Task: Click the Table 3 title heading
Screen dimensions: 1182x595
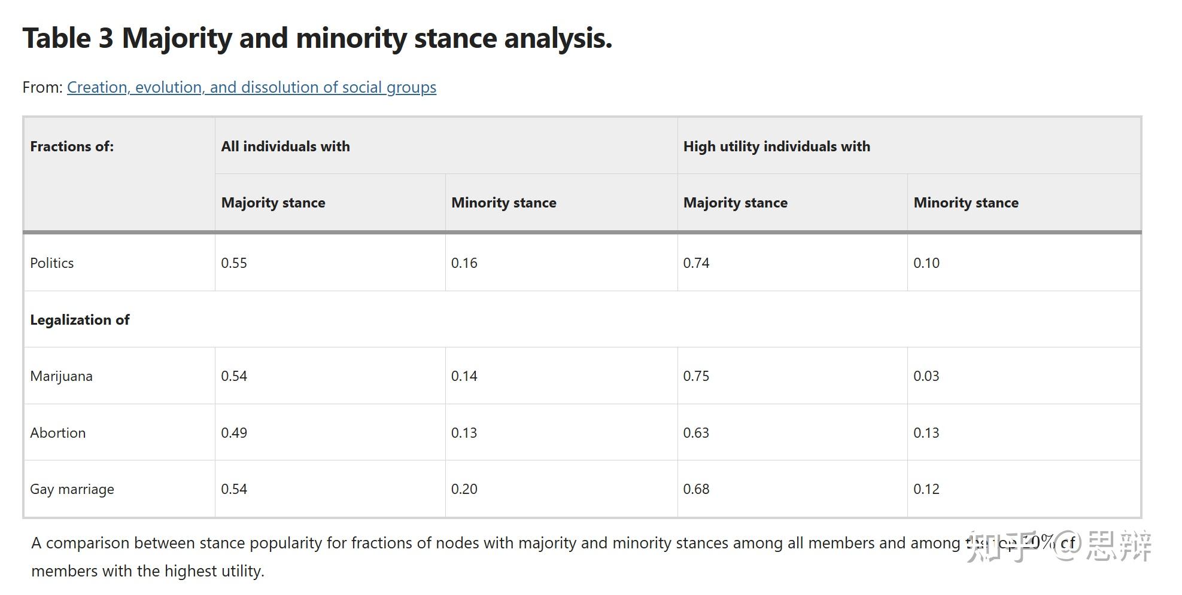Action: tap(317, 38)
